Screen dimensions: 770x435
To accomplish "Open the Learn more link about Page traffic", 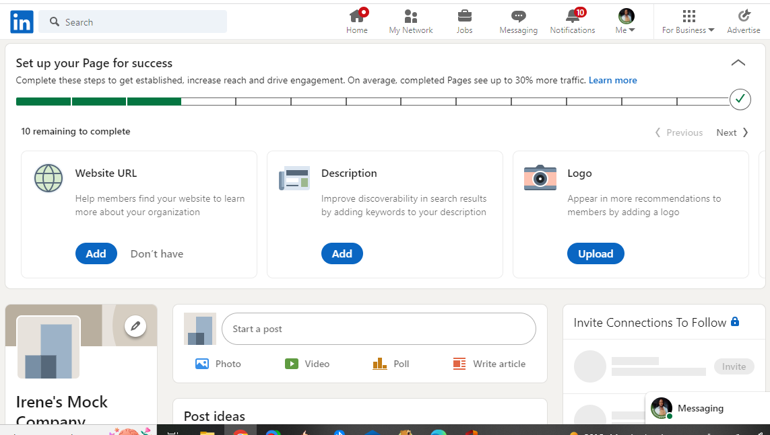I will [x=612, y=80].
